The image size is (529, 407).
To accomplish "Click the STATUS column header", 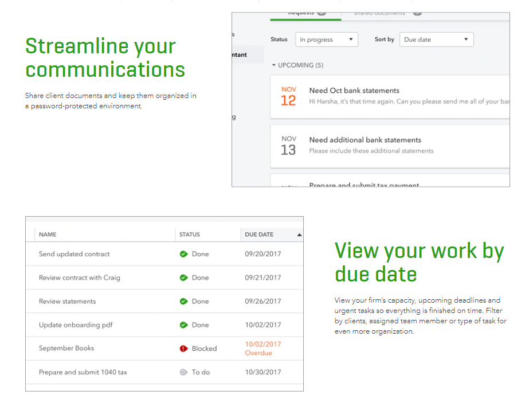I will 190,234.
